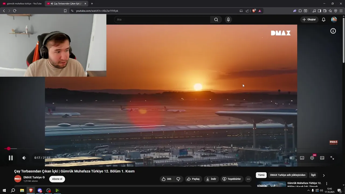Screen dimensions: 345x194
Task: Go back to previous page
Action: [x=4, y=11]
